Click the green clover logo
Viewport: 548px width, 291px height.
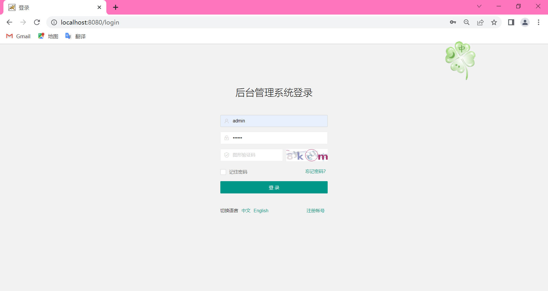point(460,60)
